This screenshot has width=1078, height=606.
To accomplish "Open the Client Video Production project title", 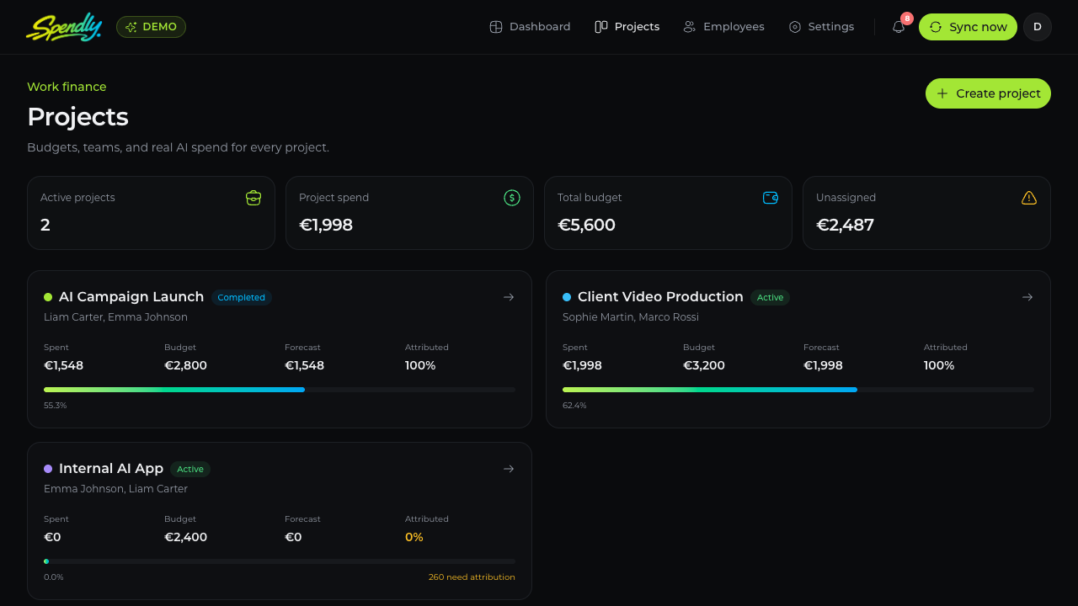I will pos(660,297).
